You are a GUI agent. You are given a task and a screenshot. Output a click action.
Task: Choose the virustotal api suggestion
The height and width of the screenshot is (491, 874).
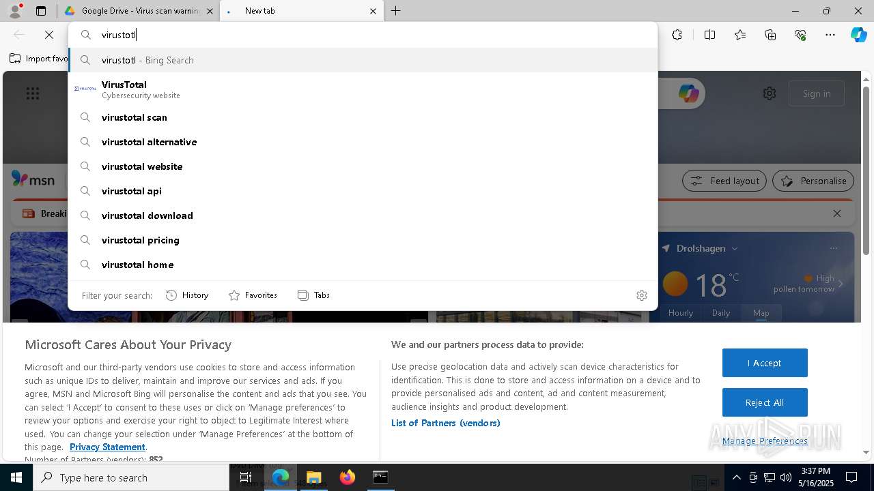[363, 191]
